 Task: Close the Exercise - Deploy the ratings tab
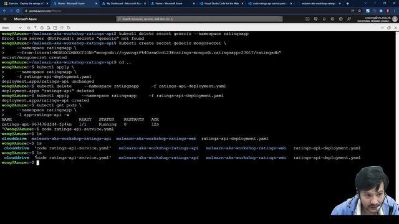[47, 4]
